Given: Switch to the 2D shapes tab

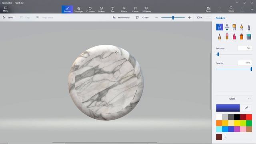Looking at the screenshot, I should tap(79, 9).
